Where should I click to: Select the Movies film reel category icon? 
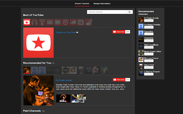tap(65, 22)
